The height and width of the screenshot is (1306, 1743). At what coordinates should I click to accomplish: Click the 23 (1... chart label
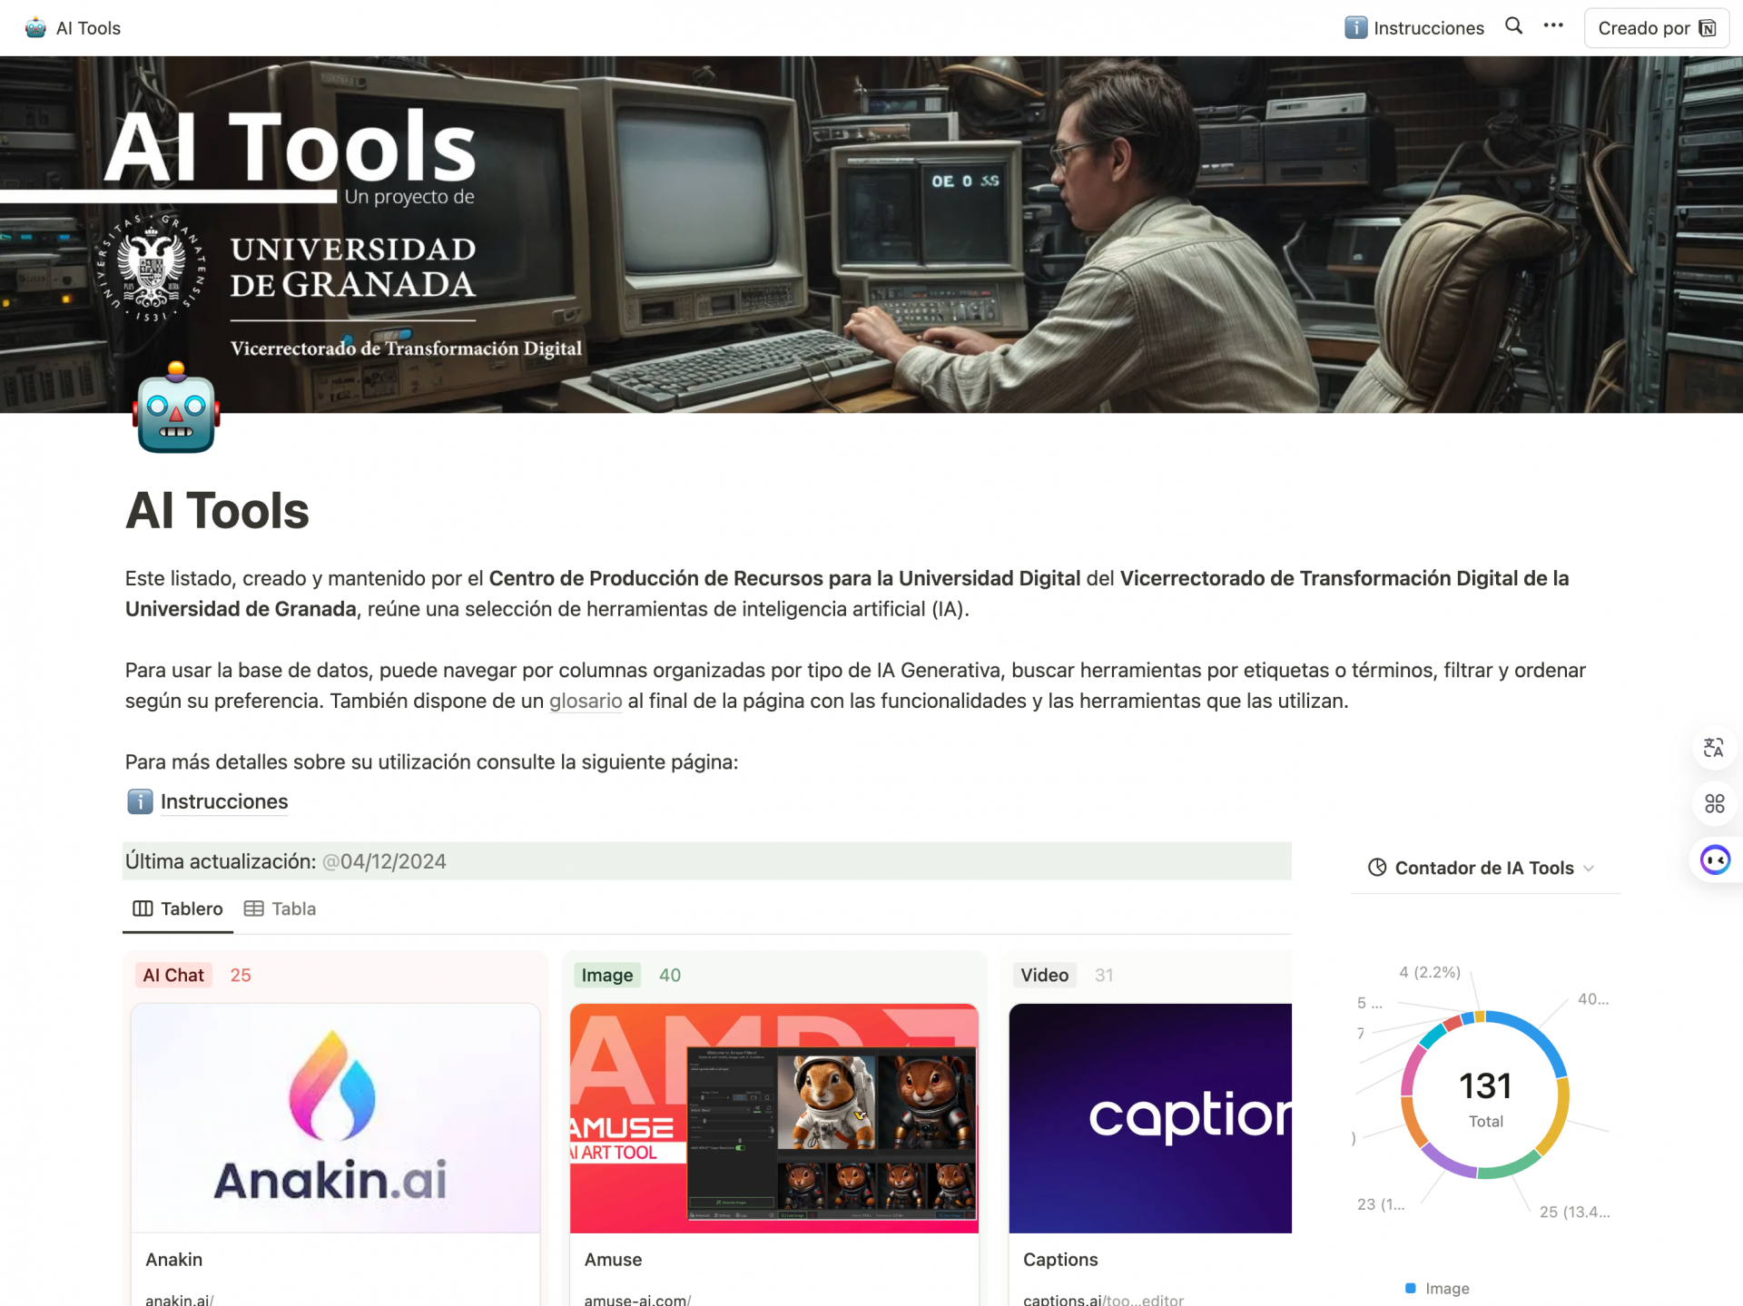point(1381,1204)
